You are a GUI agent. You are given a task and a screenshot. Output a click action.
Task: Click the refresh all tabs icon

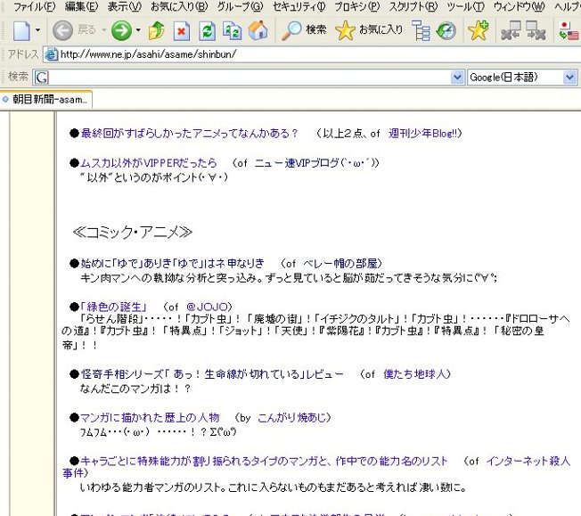tap(232, 31)
